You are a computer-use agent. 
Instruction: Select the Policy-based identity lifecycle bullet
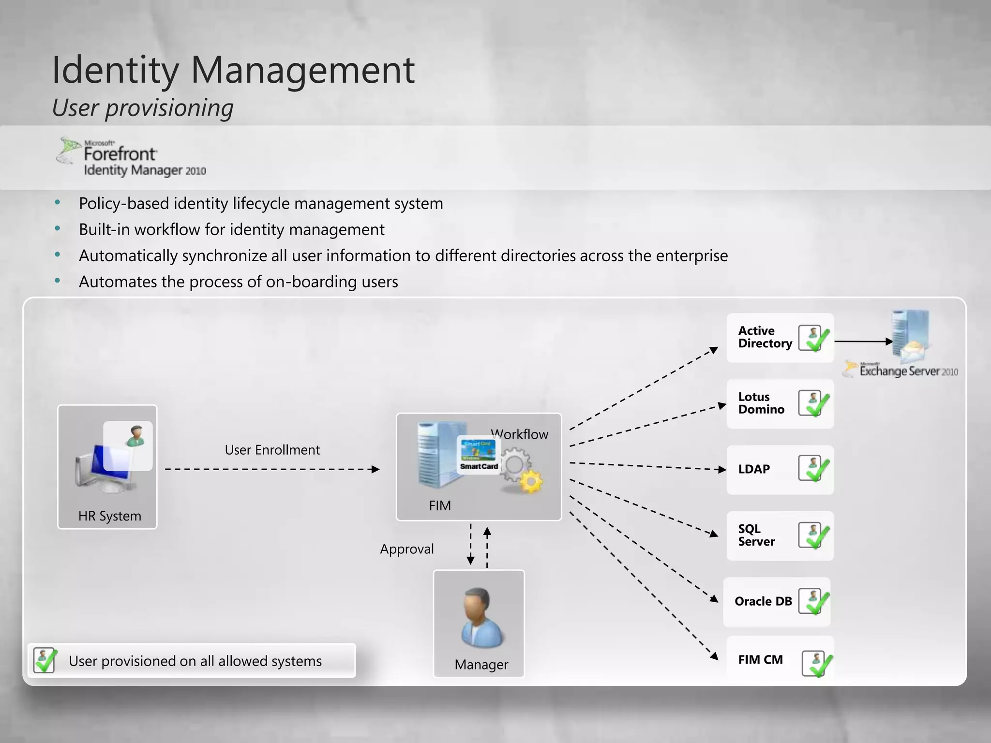click(261, 204)
